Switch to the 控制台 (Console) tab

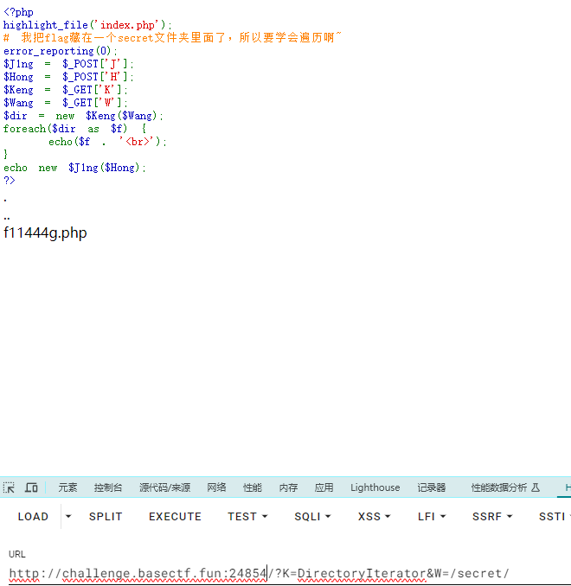108,487
